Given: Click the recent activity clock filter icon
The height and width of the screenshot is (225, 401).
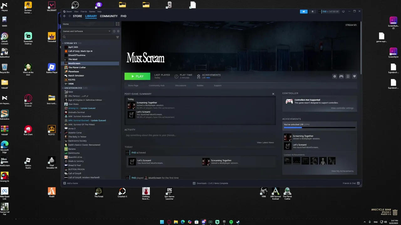Looking at the screenshot, I should pyautogui.click(x=114, y=31).
